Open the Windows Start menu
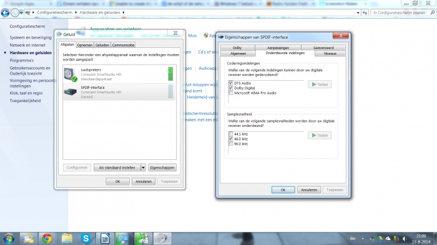This screenshot has width=437, height=245. tap(9, 238)
